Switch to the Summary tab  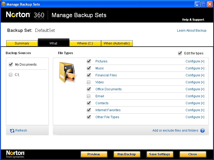(22, 43)
